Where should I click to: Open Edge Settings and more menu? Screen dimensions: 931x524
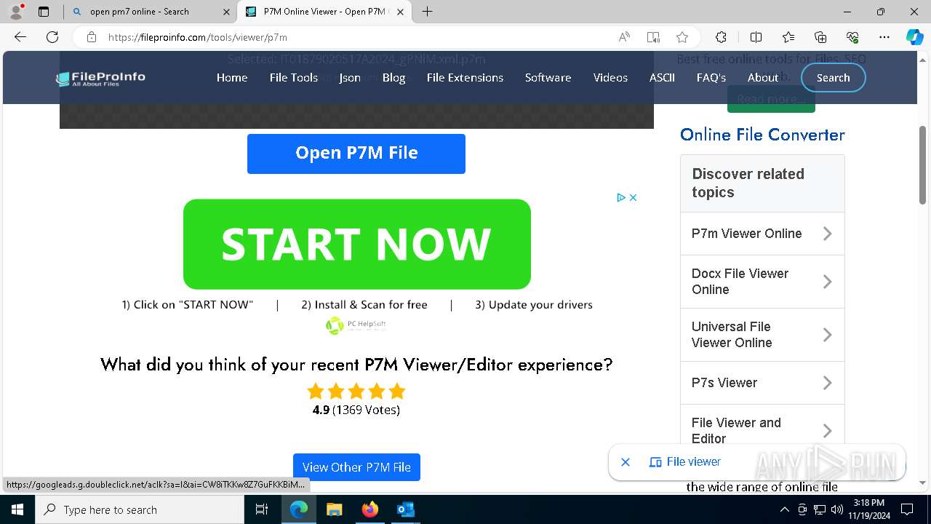884,37
